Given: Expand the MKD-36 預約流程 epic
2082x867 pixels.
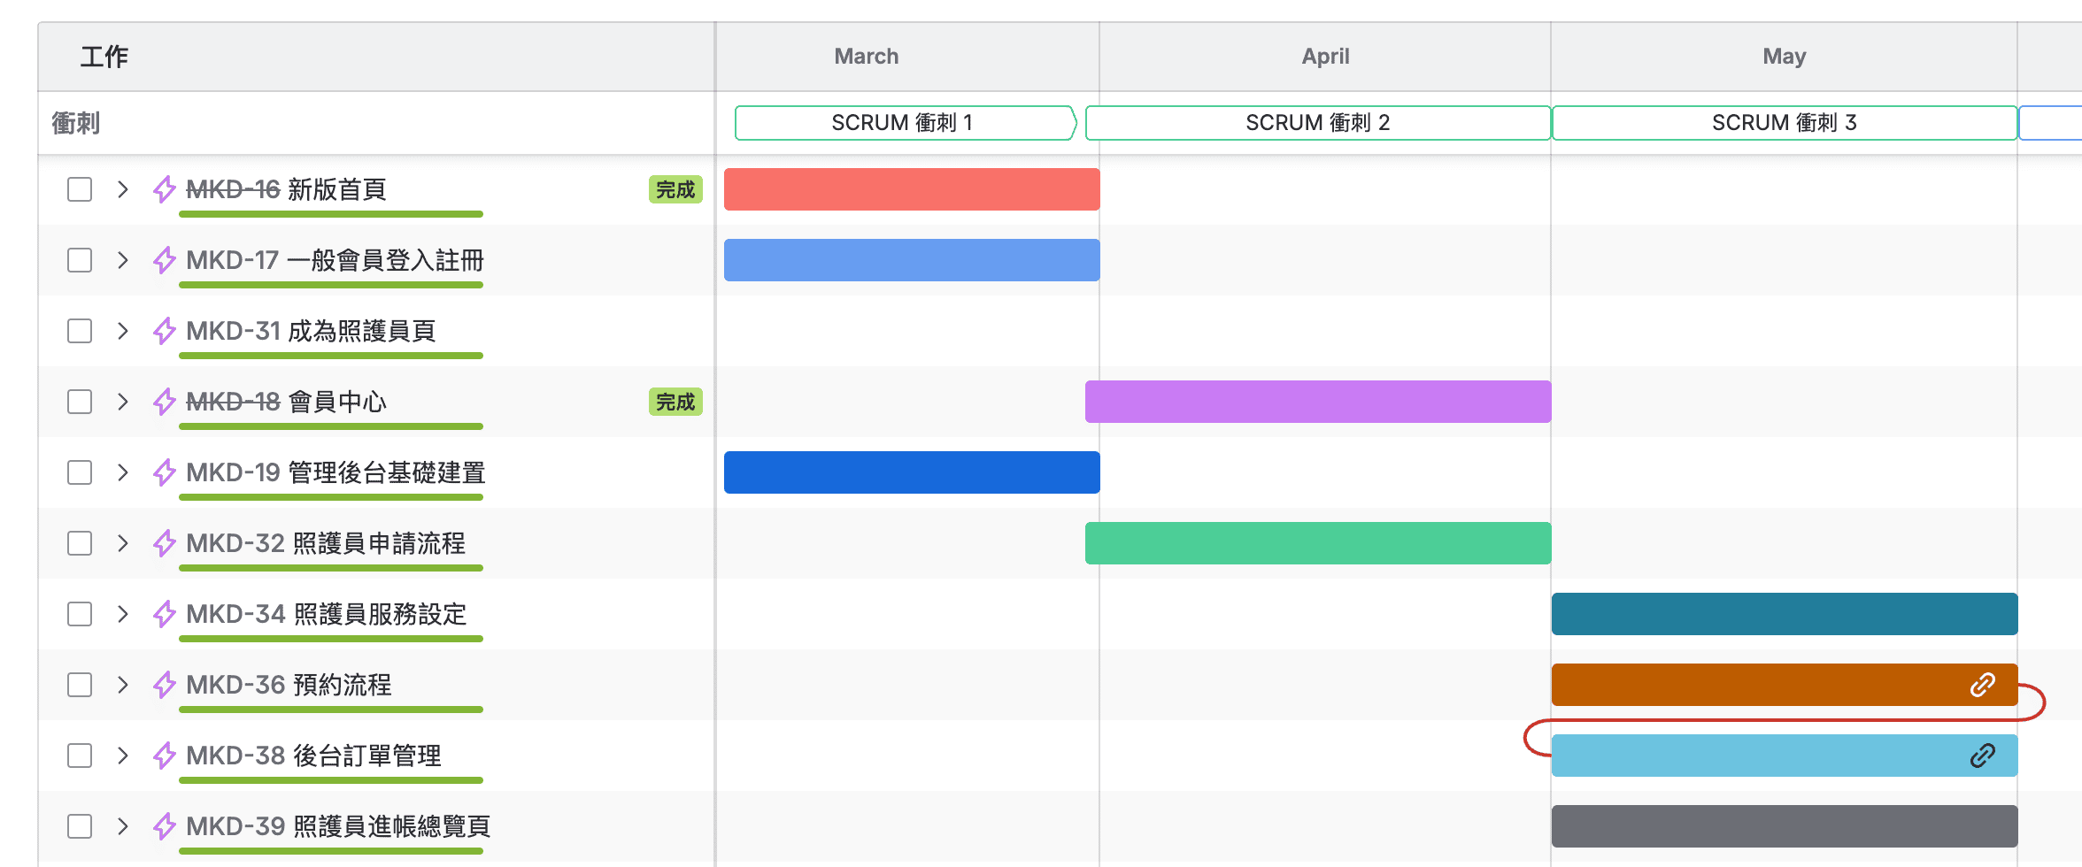Looking at the screenshot, I should pos(123,685).
